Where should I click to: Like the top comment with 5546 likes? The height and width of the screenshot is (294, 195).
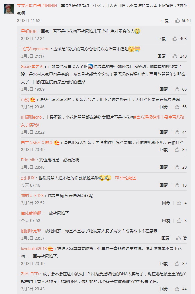(177, 20)
